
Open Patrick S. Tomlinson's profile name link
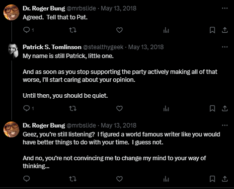pyautogui.click(x=52, y=47)
